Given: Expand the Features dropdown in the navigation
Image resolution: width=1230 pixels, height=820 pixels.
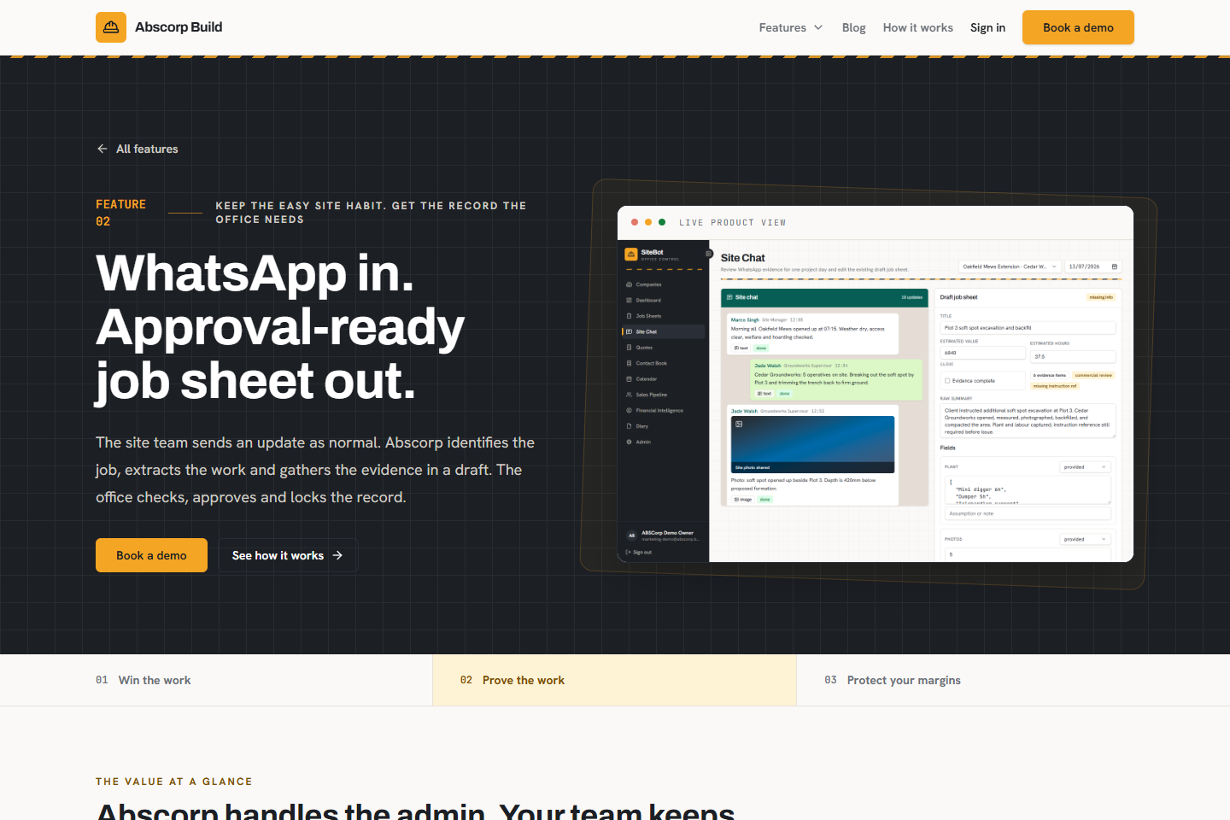Looking at the screenshot, I should [791, 27].
